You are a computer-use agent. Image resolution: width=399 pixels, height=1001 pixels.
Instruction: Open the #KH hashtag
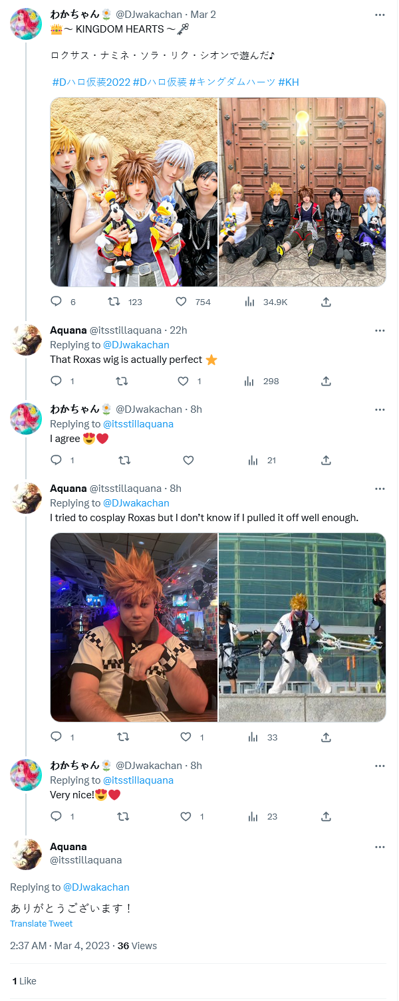pos(289,82)
